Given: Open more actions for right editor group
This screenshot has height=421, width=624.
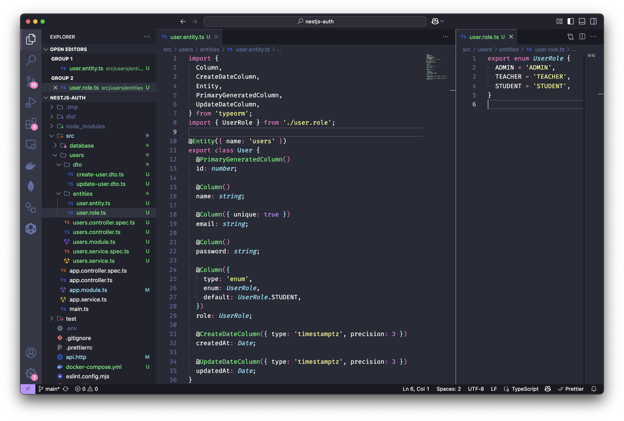Looking at the screenshot, I should click(x=593, y=37).
